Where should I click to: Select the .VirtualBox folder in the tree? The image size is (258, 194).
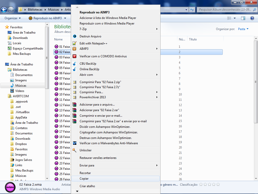pos(22,112)
